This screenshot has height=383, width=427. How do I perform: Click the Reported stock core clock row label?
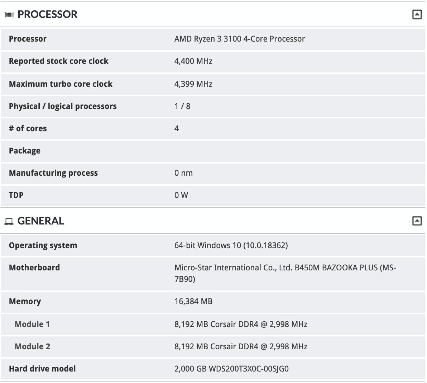(58, 61)
